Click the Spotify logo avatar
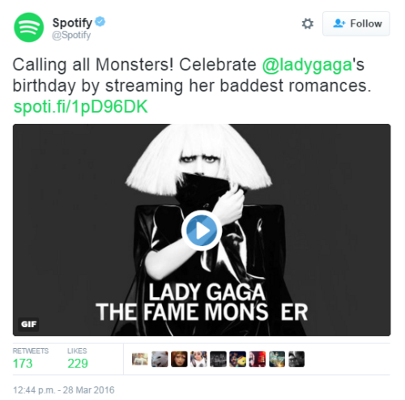 point(28,28)
